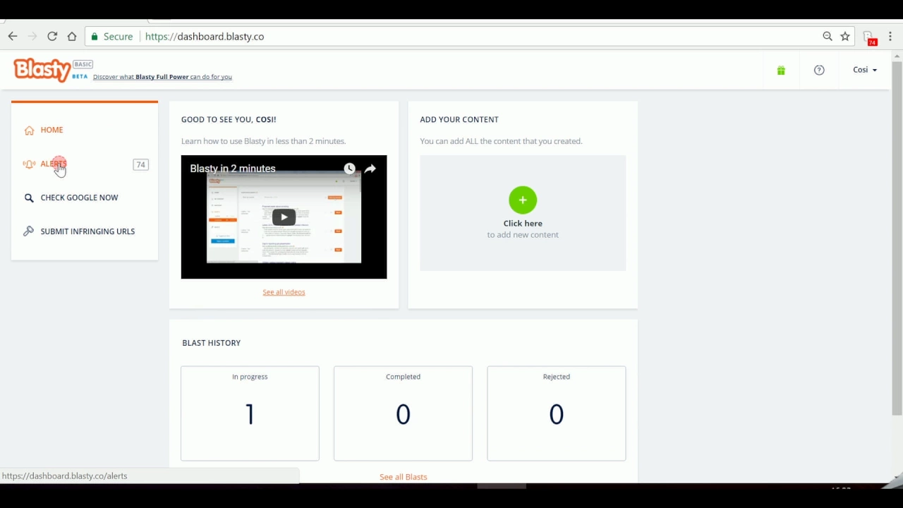Follow the Blasty Full Power discover link
The height and width of the screenshot is (508, 903).
click(162, 77)
